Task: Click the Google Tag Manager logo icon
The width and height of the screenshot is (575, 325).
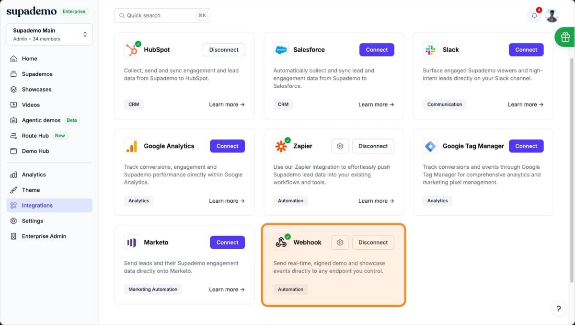Action: 430,146
